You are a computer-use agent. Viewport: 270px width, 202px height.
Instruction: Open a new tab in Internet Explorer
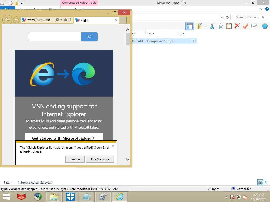[x=123, y=20]
